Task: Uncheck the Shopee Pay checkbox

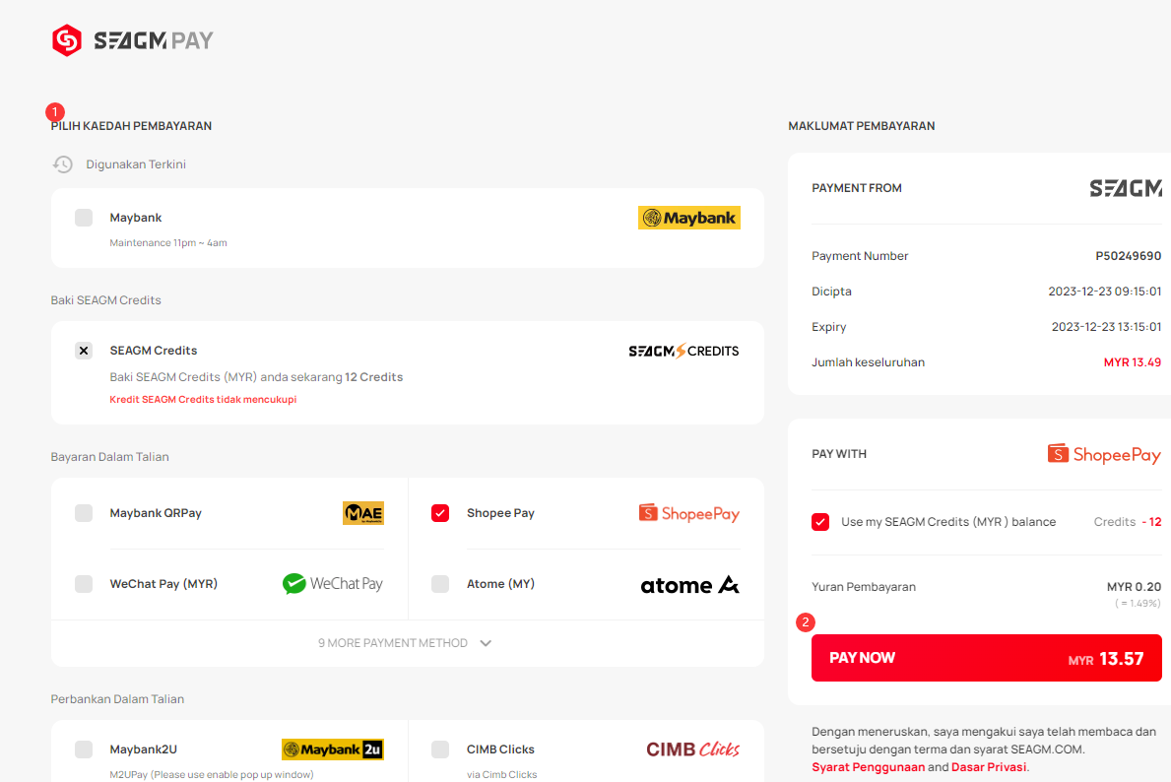Action: [x=440, y=513]
